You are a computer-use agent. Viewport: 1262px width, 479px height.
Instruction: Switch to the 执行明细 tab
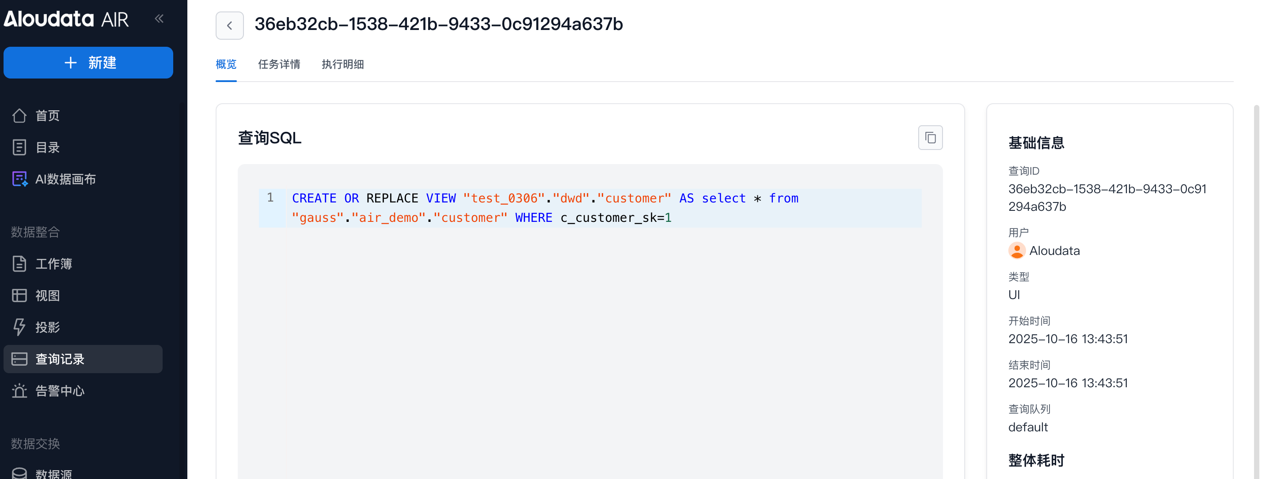point(342,64)
